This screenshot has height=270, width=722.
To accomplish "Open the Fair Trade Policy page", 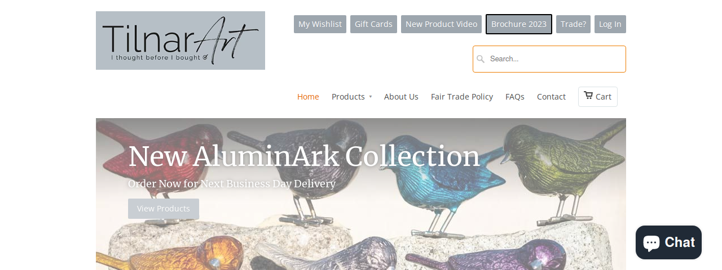I will click(x=462, y=97).
